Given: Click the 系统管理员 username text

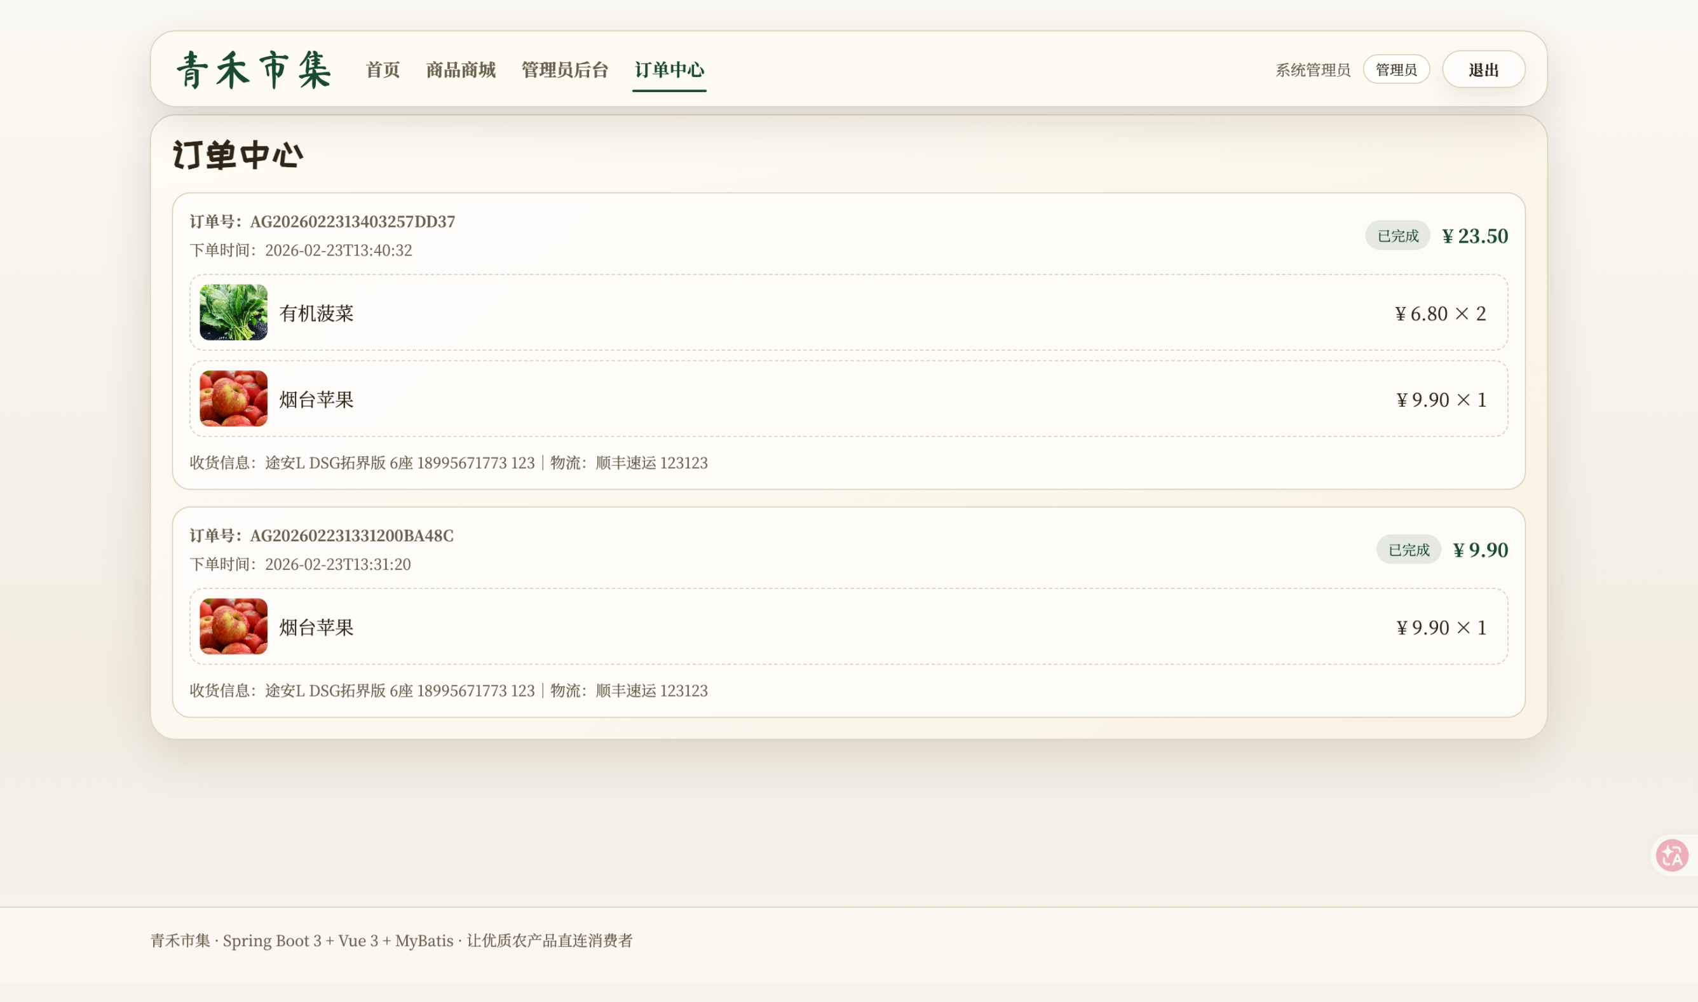Looking at the screenshot, I should click(1312, 71).
